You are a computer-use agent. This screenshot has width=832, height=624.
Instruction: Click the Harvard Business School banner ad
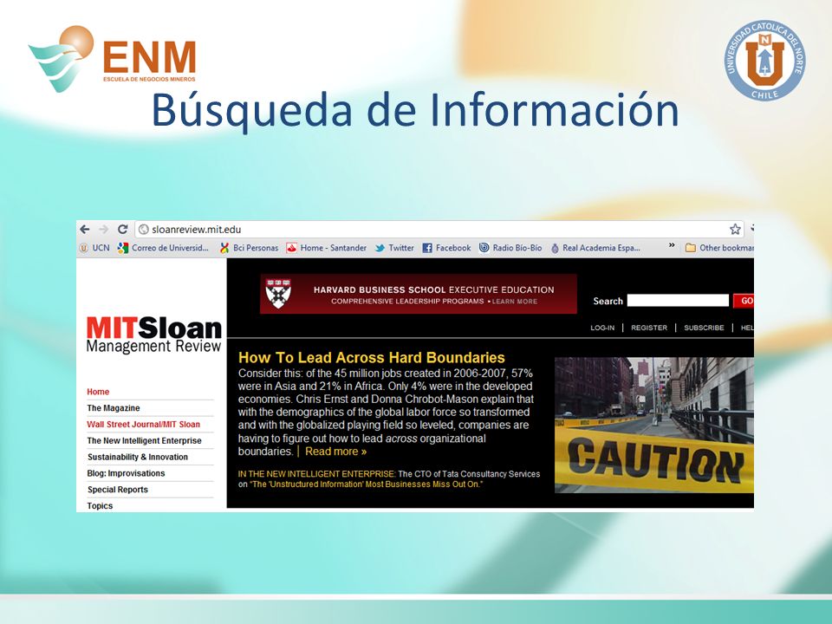(418, 294)
